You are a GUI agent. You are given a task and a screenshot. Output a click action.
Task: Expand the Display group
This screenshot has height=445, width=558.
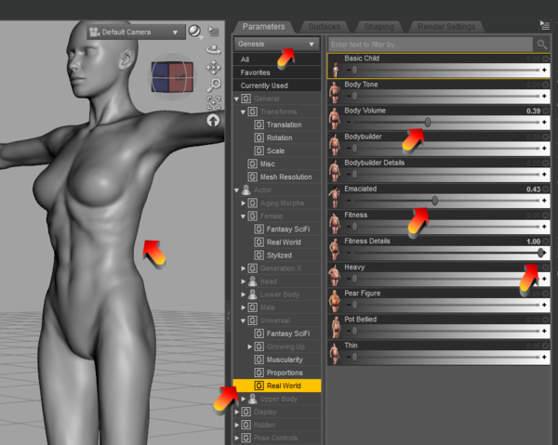point(236,412)
